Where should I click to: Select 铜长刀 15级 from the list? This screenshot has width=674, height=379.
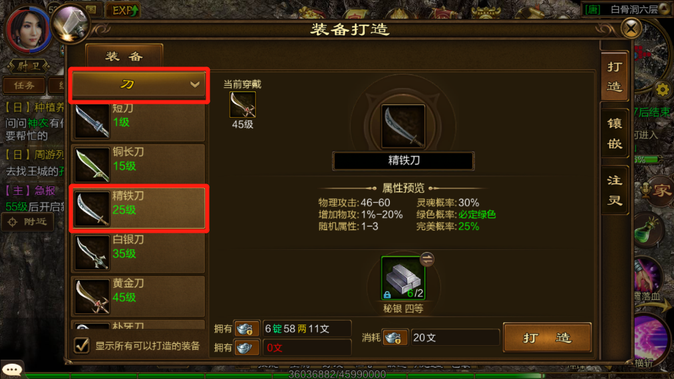pyautogui.click(x=139, y=165)
